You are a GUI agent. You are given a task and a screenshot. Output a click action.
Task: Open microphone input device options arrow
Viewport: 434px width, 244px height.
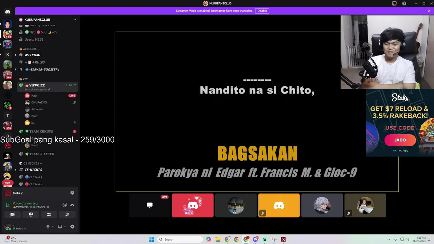[53, 227]
